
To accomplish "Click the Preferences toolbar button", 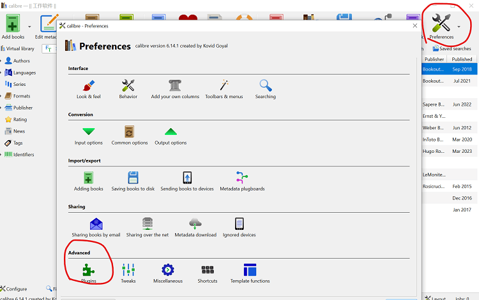I will click(441, 27).
